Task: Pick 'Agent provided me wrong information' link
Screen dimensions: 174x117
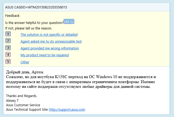Action: (50, 48)
